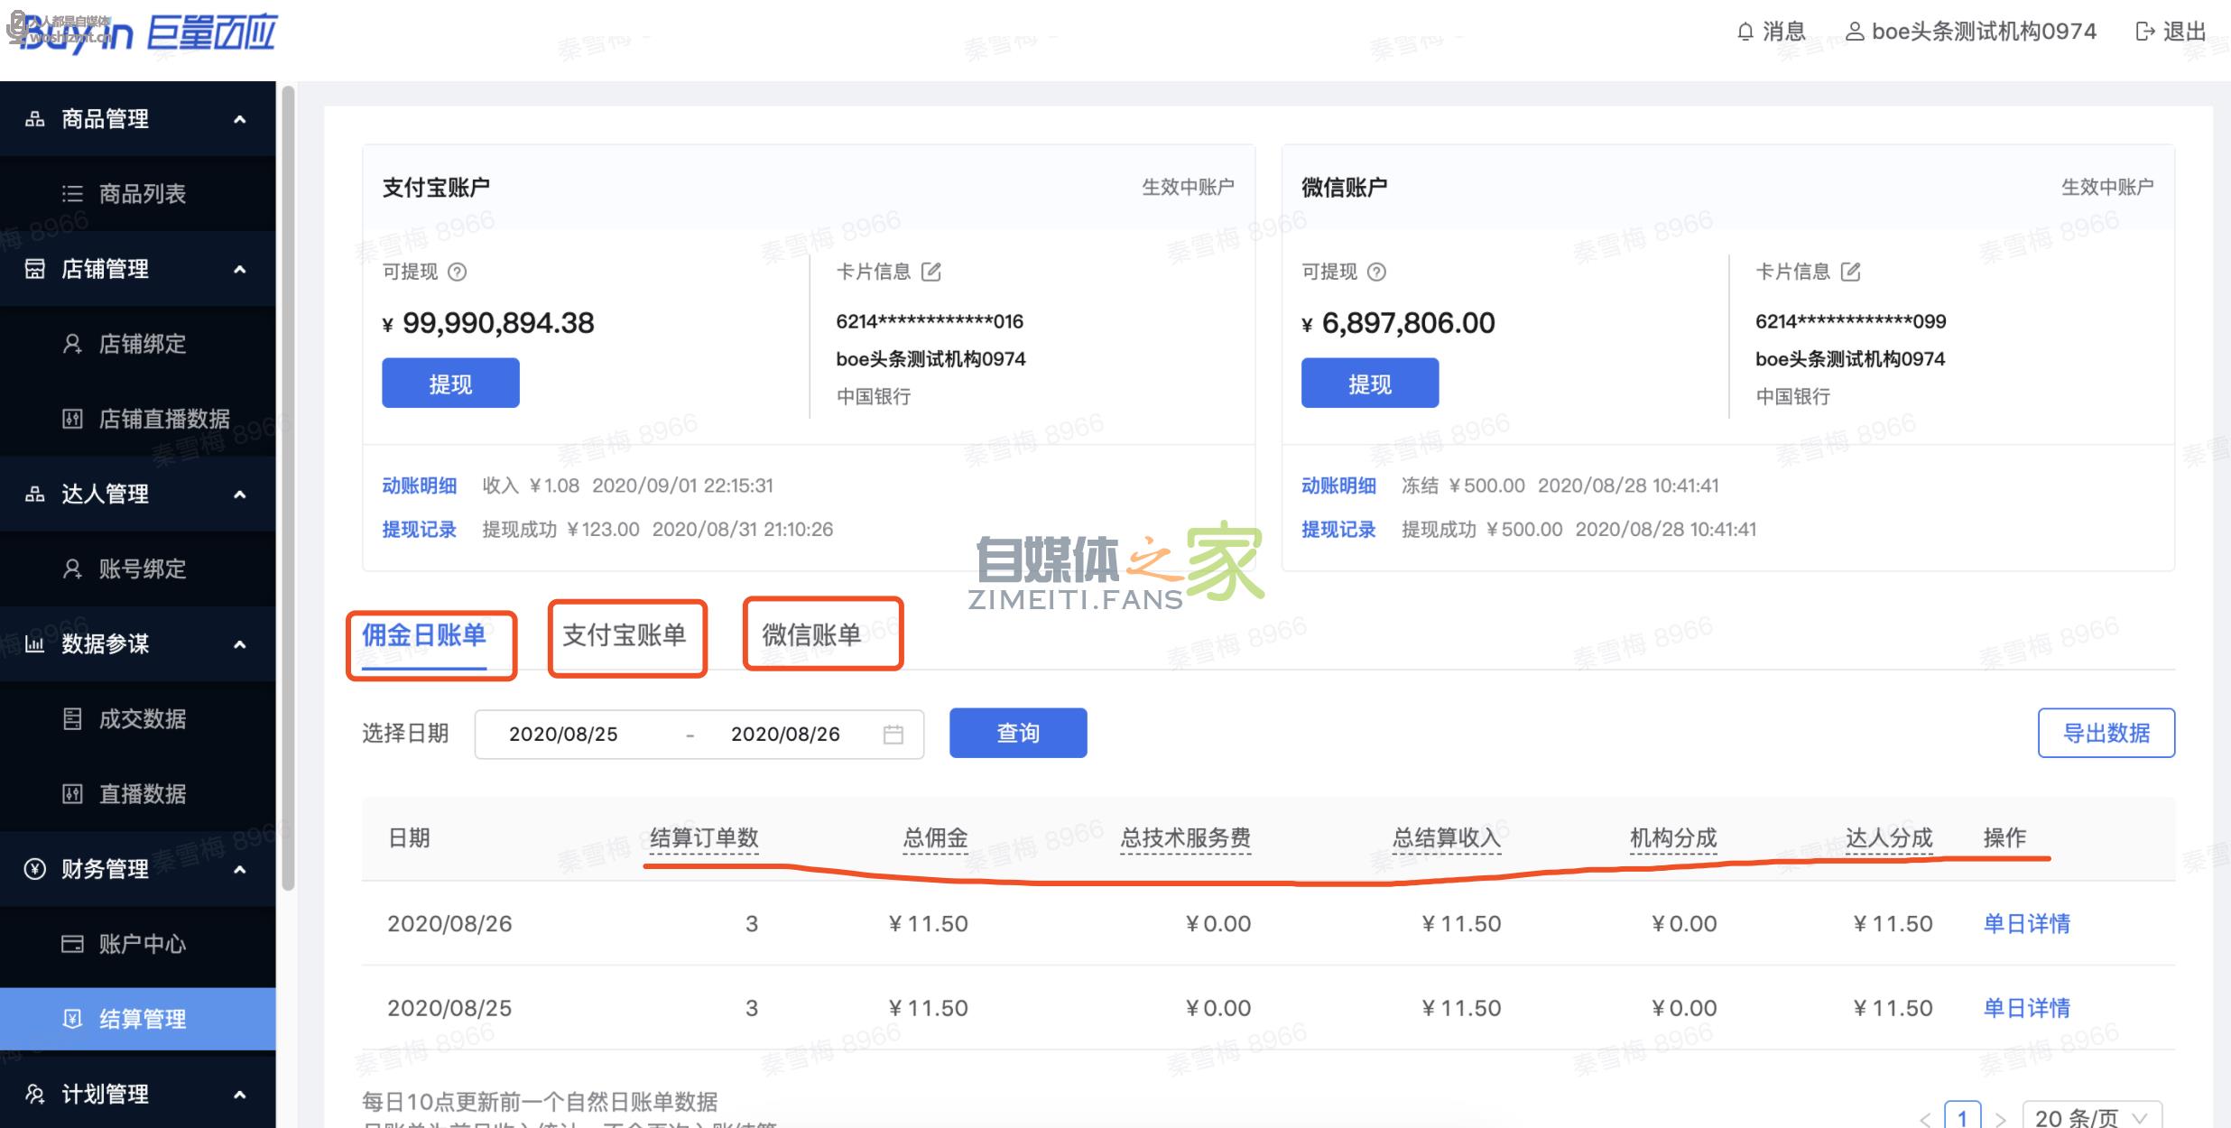This screenshot has height=1128, width=2231.
Task: Collapse the 财务管理 sidebar section
Action: [x=239, y=869]
